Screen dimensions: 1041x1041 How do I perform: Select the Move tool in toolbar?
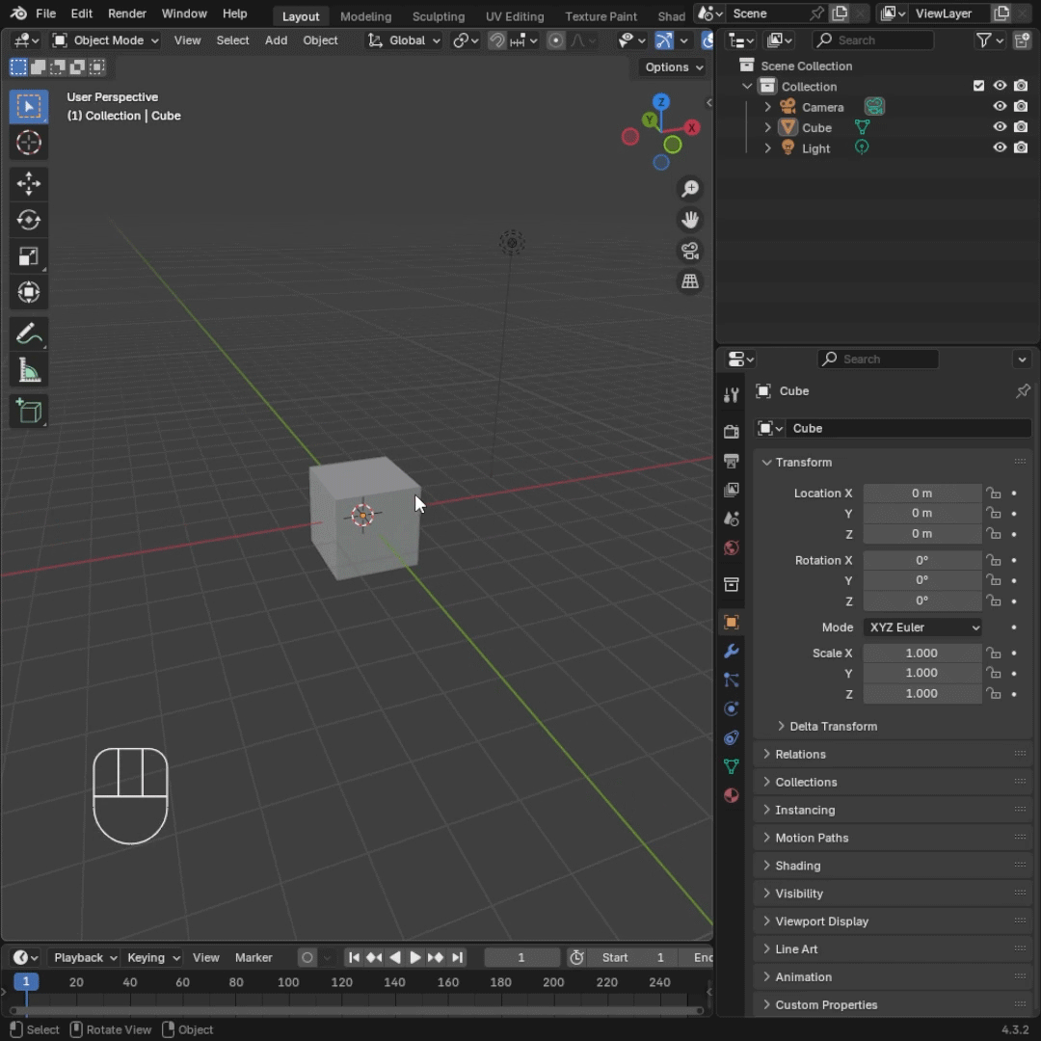pos(29,183)
